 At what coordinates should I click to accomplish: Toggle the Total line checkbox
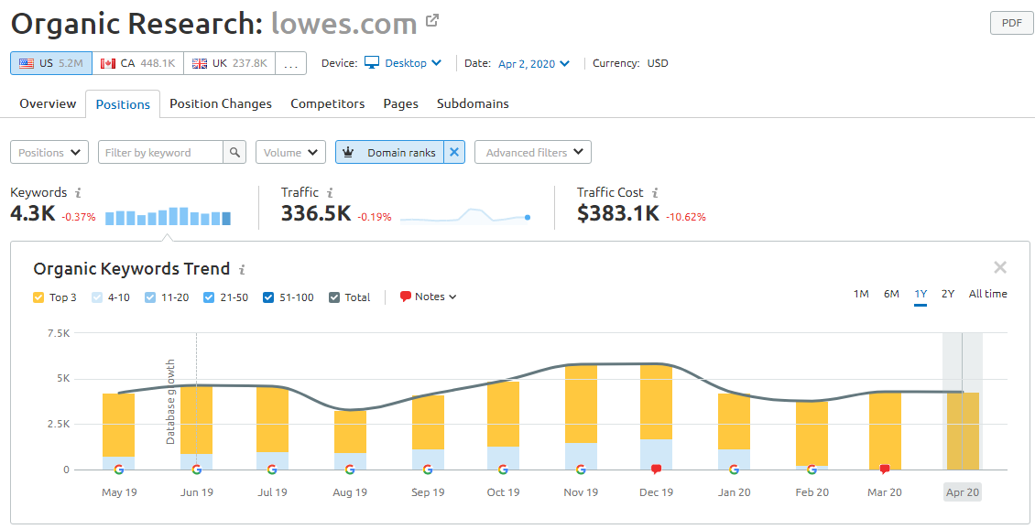point(334,297)
